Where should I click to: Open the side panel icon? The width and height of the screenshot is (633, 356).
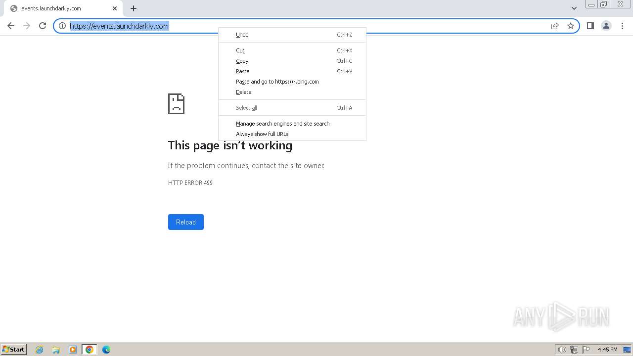pos(590,26)
